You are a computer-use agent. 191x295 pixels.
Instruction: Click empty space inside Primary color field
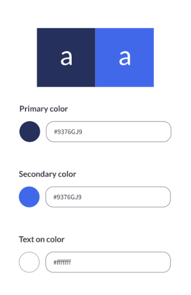click(127, 132)
